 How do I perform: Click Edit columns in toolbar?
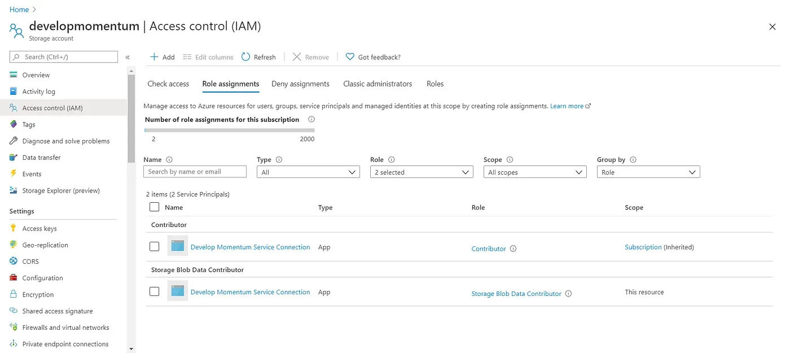click(208, 57)
